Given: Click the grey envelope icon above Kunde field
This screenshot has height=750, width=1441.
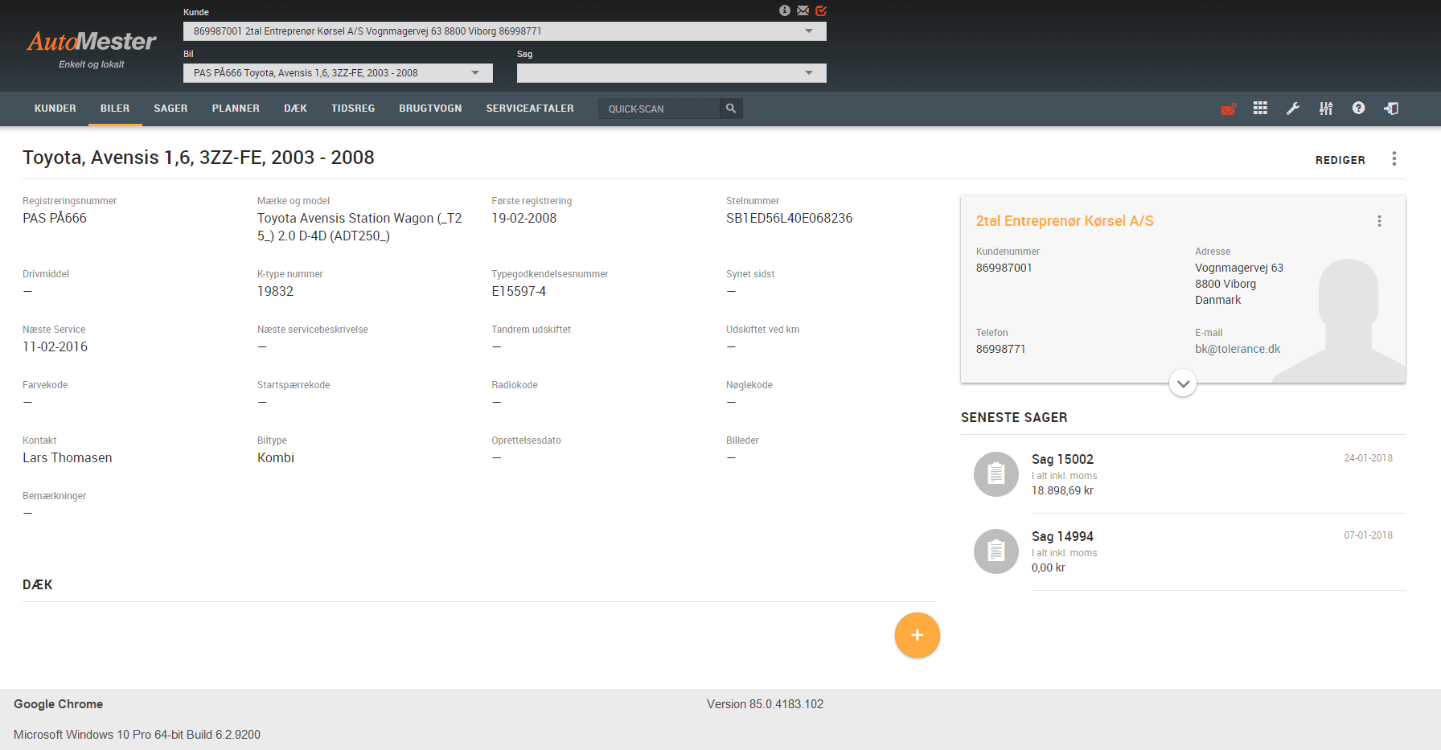Looking at the screenshot, I should pos(803,10).
